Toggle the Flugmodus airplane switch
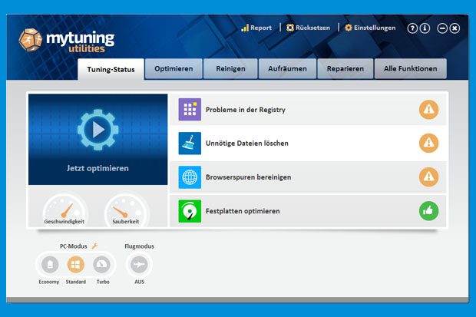Image resolution: width=476 pixels, height=317 pixels. [139, 264]
